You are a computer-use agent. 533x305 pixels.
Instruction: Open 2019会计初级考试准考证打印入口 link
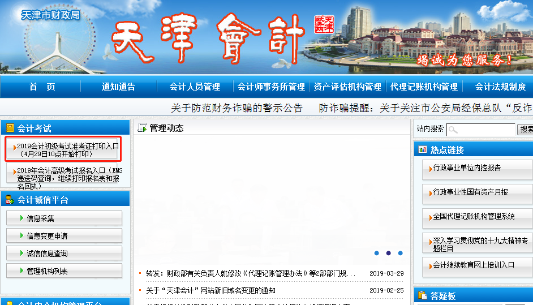tap(67, 149)
